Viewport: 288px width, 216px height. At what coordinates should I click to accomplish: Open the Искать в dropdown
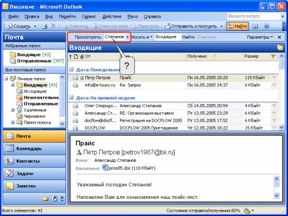click(x=142, y=37)
